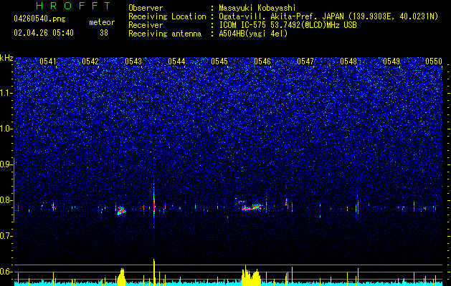Click the 0548 time marker
Screen dimensions: 451x286
pyautogui.click(x=348, y=61)
